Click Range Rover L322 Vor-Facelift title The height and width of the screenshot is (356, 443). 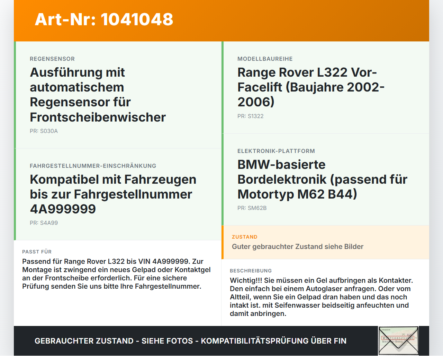(x=311, y=87)
